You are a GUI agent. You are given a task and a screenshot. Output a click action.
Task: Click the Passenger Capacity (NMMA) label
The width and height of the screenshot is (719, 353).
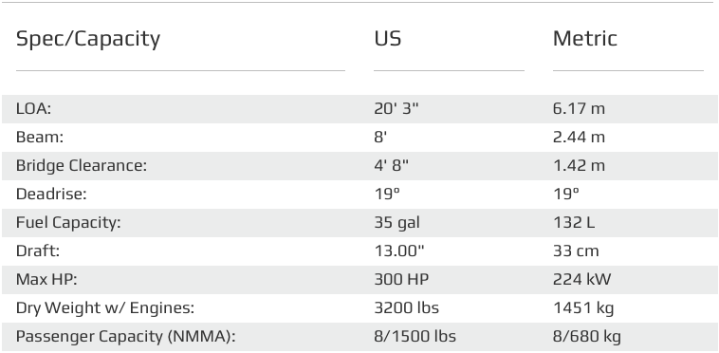click(125, 337)
